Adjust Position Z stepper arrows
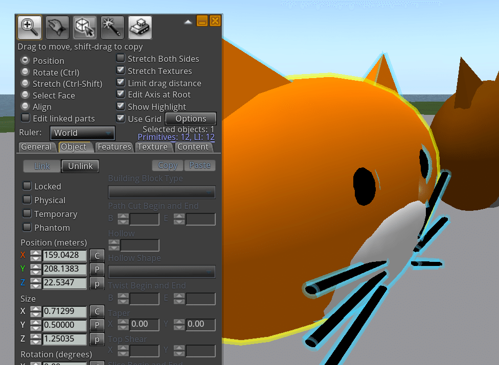499x365 pixels. pyautogui.click(x=36, y=283)
